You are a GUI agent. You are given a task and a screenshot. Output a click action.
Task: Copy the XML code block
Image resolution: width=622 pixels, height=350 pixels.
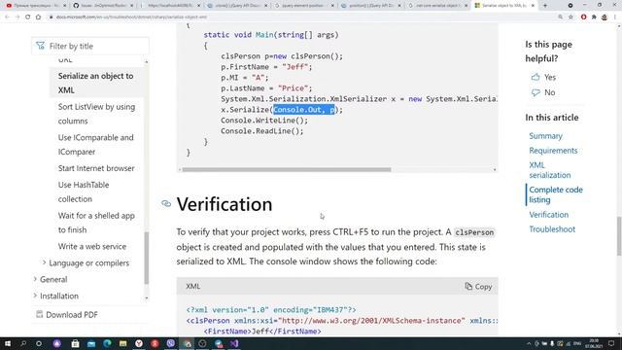pyautogui.click(x=478, y=287)
